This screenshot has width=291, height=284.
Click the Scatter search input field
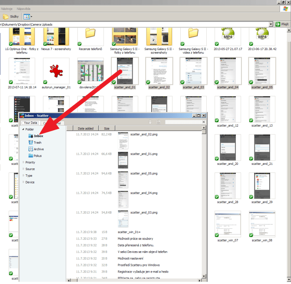(x=183, y=122)
